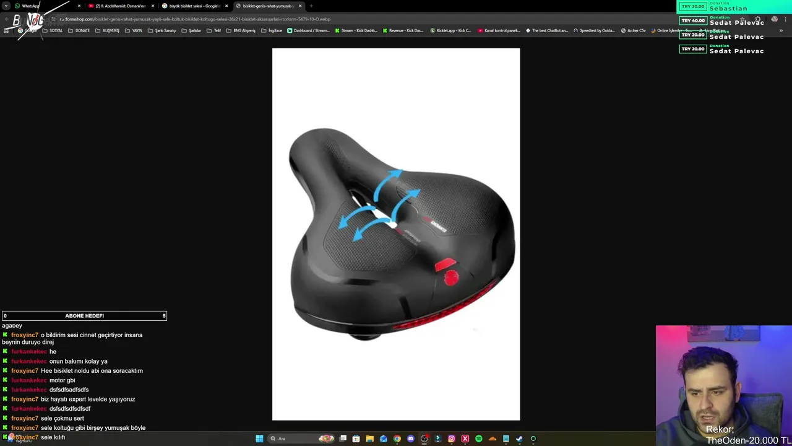Open the BNG Alışveriş bookmarks folder
This screenshot has width=792, height=446.
point(241,30)
